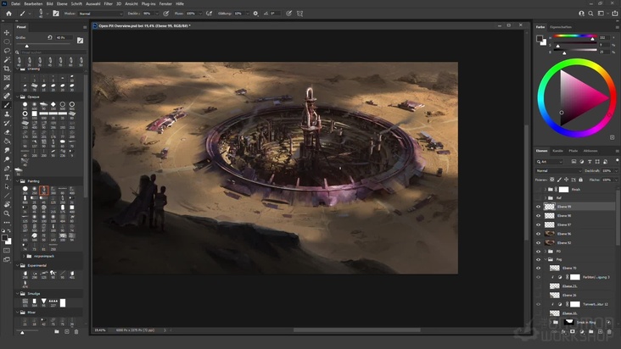Lock transparent pixels icon
Screen dimensions: 621x349
click(552, 180)
